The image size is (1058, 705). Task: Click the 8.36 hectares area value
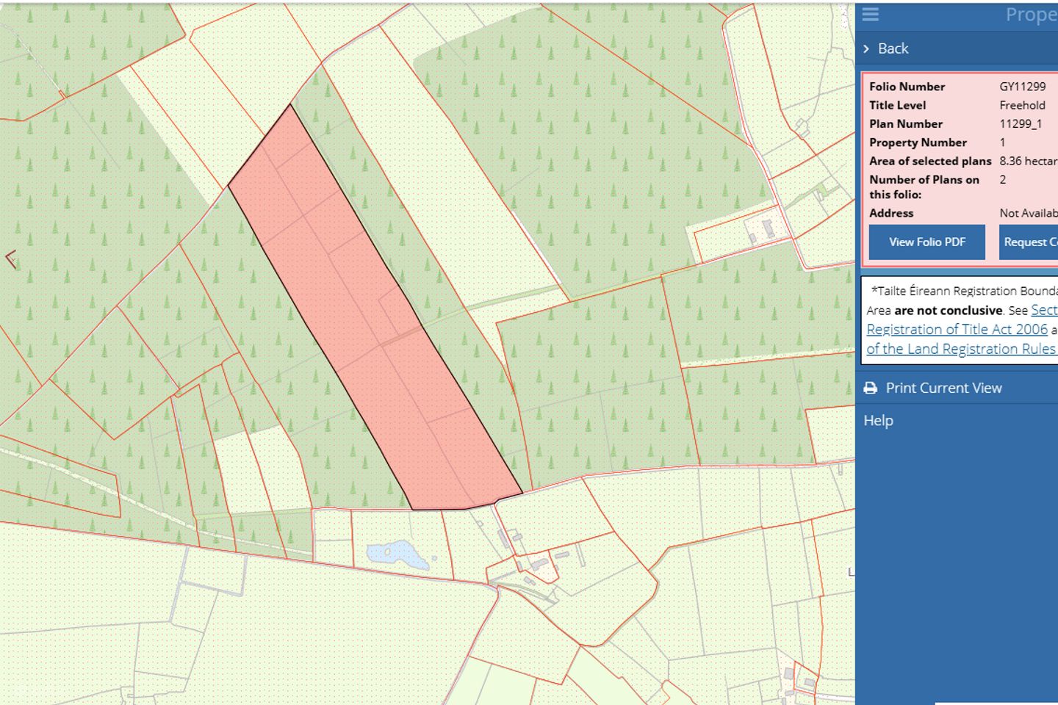pyautogui.click(x=1029, y=162)
